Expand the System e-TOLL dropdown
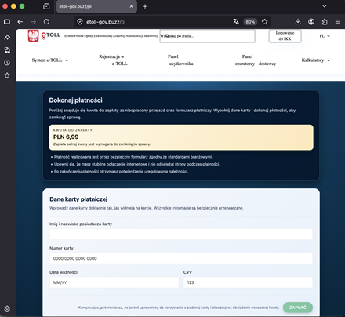This screenshot has height=317, width=345. pyautogui.click(x=50, y=60)
